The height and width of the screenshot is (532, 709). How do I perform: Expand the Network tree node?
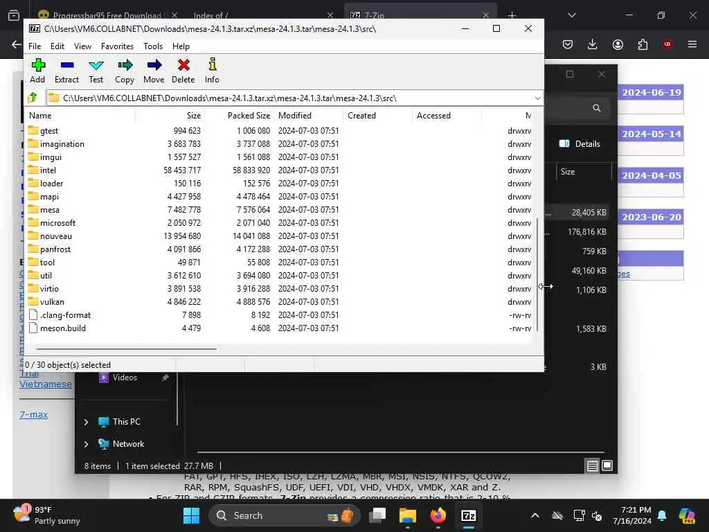pos(86,444)
